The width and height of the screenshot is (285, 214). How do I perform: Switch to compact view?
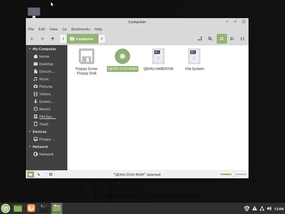click(x=242, y=39)
